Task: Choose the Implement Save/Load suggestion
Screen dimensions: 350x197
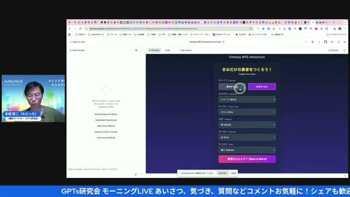Action: point(106,120)
